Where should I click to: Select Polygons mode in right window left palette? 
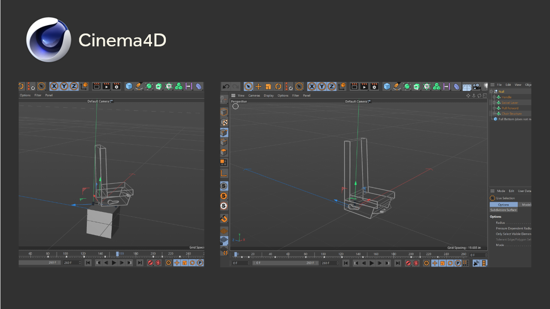224,152
